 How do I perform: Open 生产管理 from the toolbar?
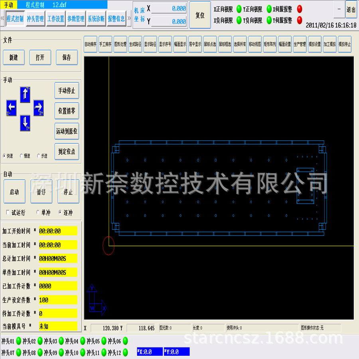click(300, 44)
